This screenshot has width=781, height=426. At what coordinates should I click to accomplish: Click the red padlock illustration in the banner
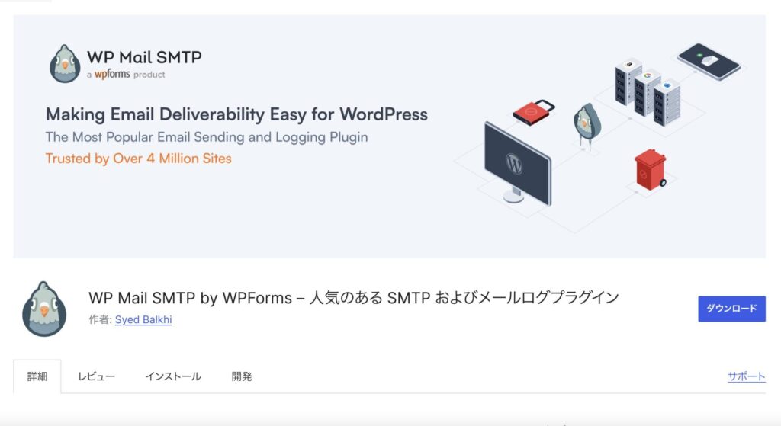tap(533, 112)
